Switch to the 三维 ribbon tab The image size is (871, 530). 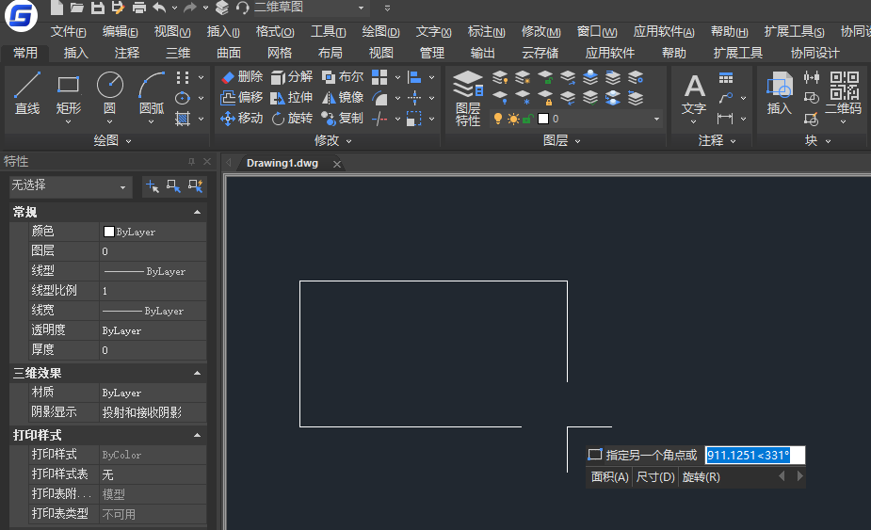point(178,53)
